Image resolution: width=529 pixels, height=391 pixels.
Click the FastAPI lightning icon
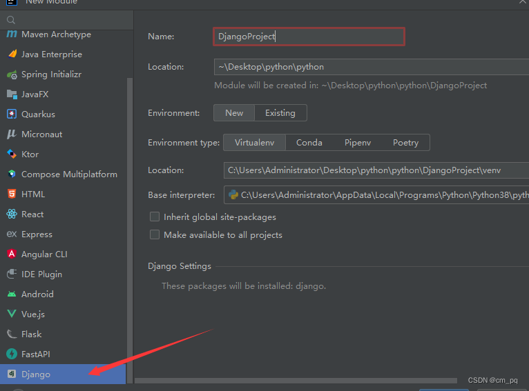coord(12,354)
